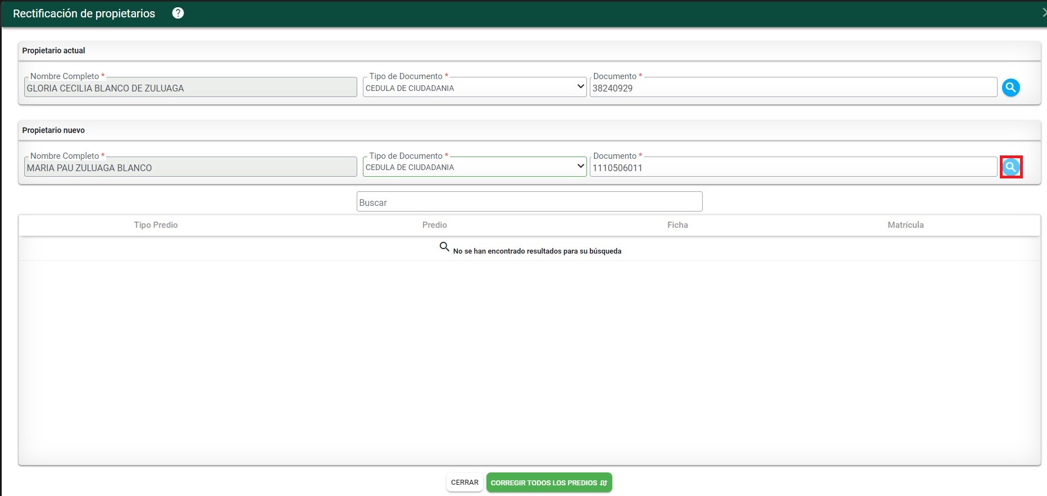Sort by the Tipo Predio column header
The image size is (1047, 496).
coord(156,225)
